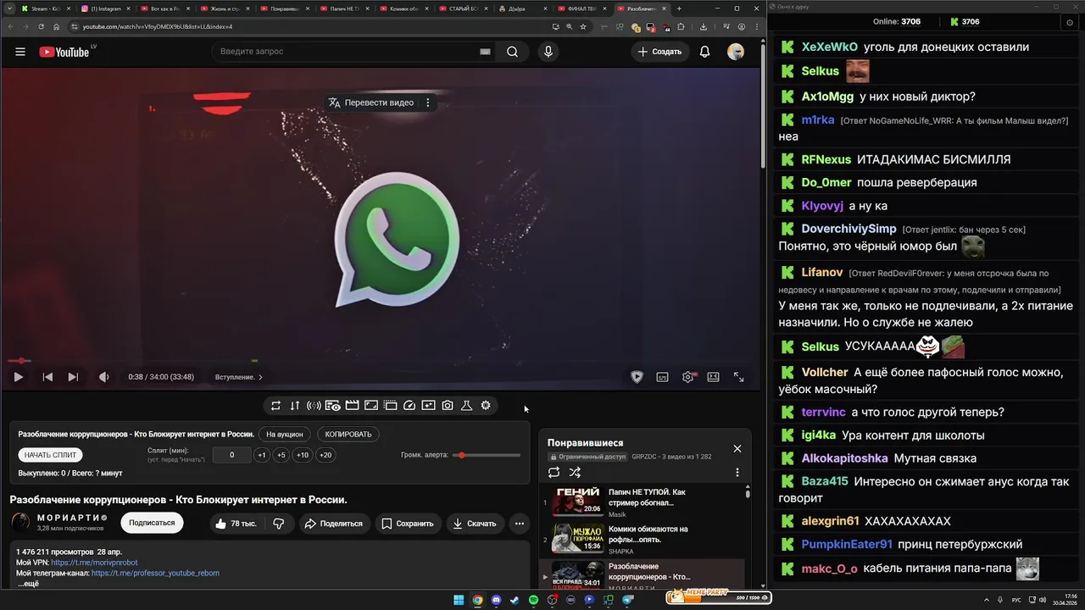1085x610 pixels.
Task: Click the volume boost icon in toolbar
Action: [314, 406]
